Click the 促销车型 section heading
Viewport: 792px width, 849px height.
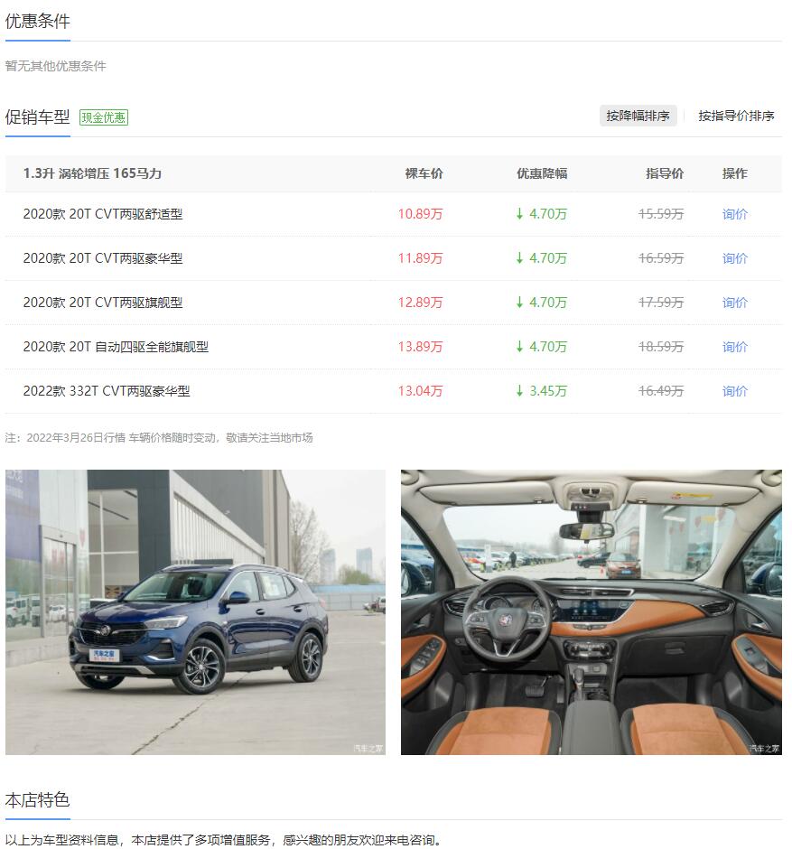pyautogui.click(x=37, y=117)
